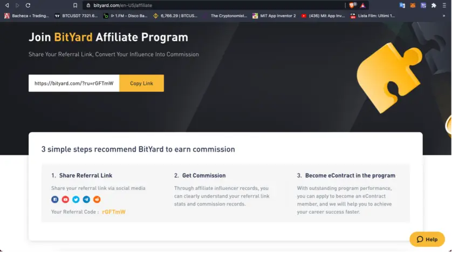Open the Bacheca Trading bookmark
This screenshot has width=452, height=253.
coord(27,16)
